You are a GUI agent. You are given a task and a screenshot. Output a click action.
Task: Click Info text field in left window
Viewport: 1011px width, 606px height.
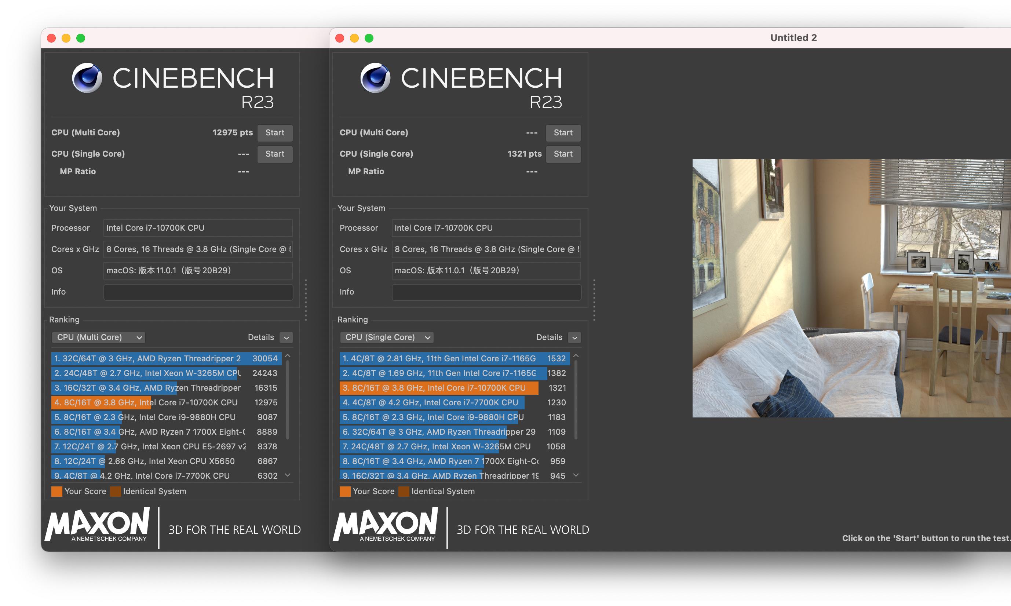point(198,292)
